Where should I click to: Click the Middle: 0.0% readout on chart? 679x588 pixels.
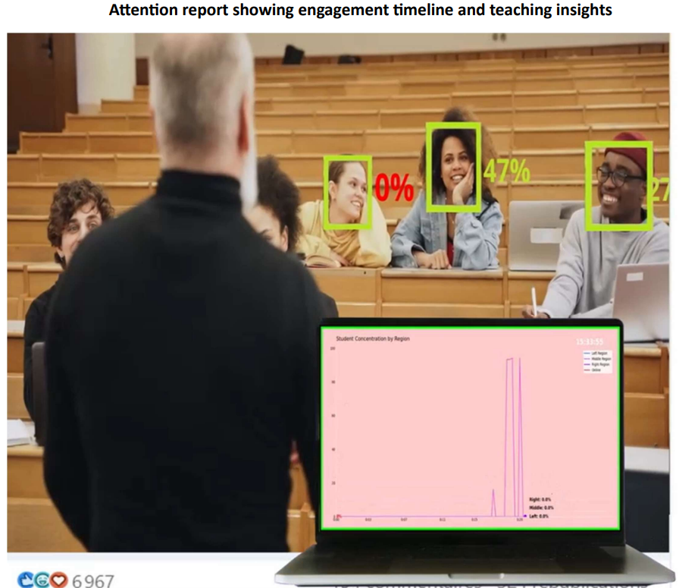(541, 508)
